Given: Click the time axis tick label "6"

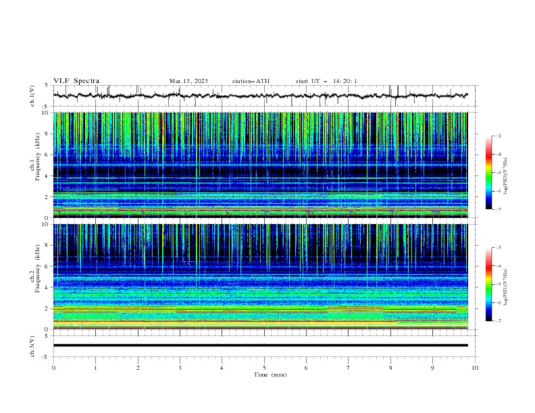Looking at the screenshot, I should pos(306,368).
